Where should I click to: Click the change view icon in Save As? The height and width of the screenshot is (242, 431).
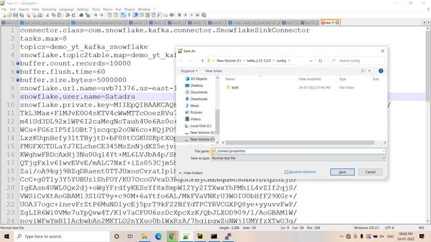[x=364, y=71]
